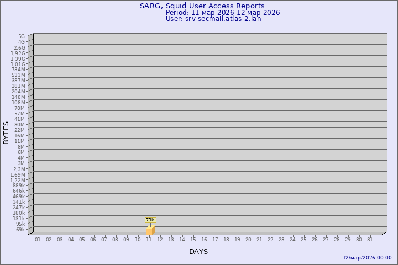Select day 01 on the x-axis
398x265 pixels.
click(38, 240)
